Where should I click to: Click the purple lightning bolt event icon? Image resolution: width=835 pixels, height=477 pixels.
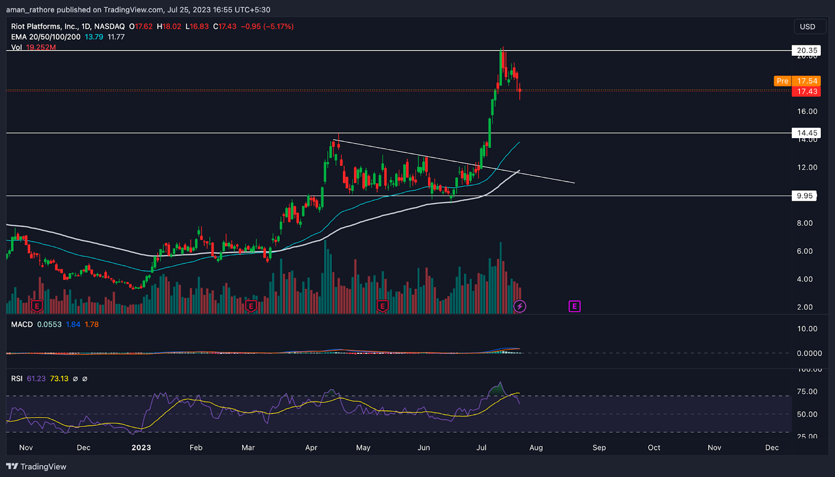point(520,306)
